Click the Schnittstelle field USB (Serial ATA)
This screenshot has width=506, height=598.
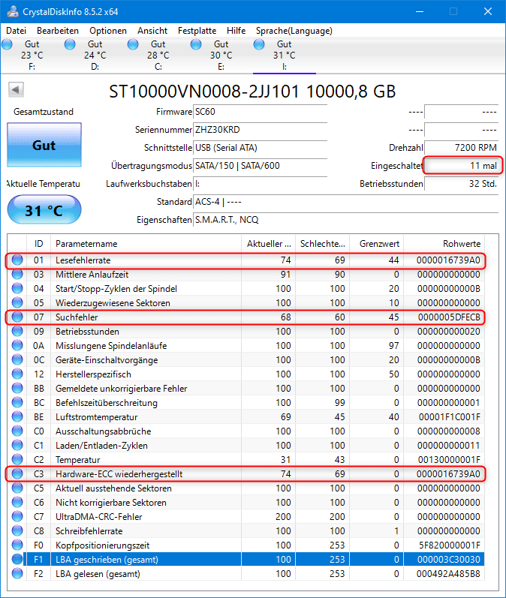click(261, 148)
